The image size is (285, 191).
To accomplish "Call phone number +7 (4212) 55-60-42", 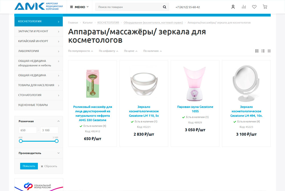I will (188, 7).
